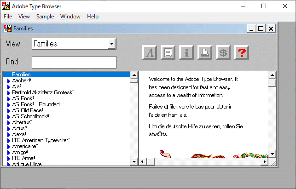Click the welcome pane scroll down arrow

272,154
